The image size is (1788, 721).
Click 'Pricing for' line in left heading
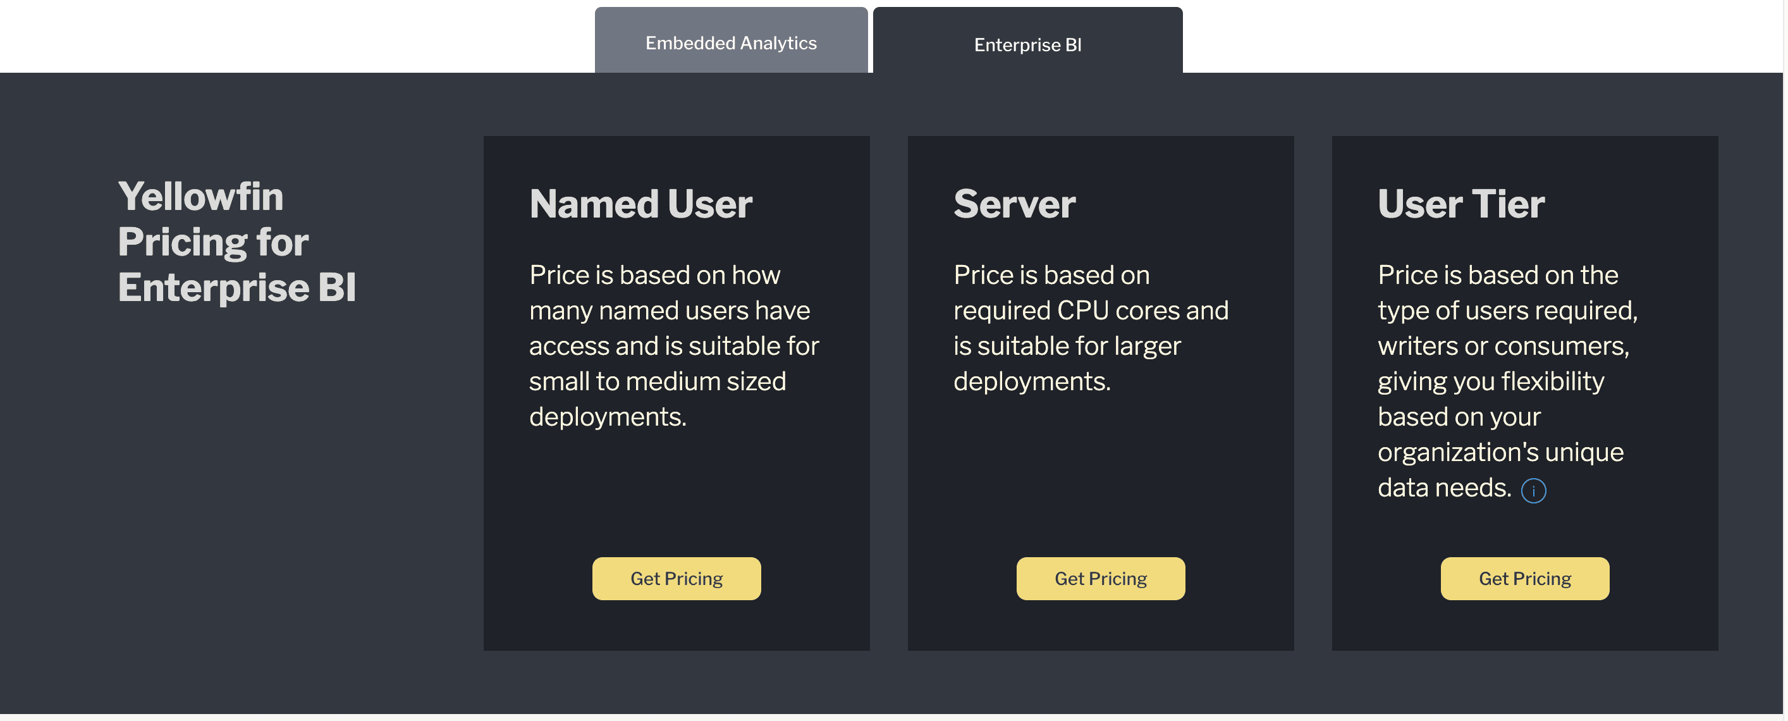click(212, 242)
